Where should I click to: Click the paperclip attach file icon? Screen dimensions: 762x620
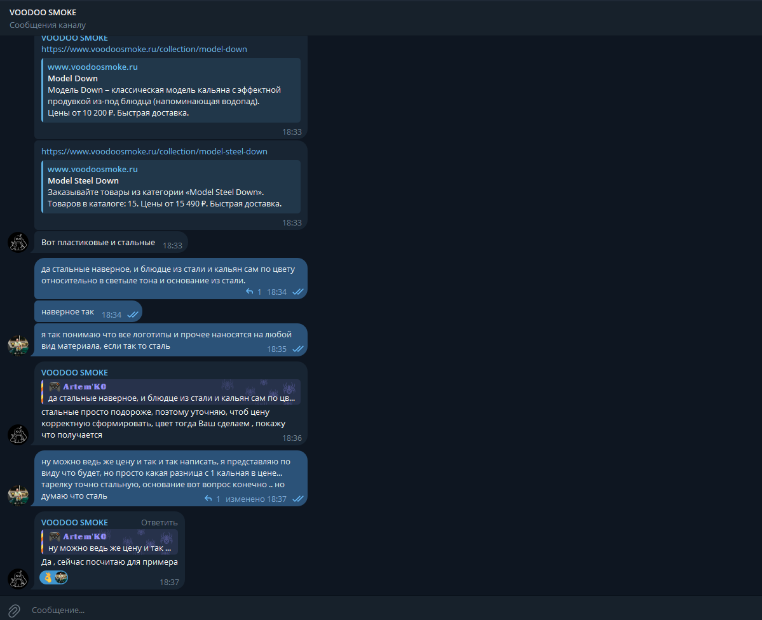point(14,610)
